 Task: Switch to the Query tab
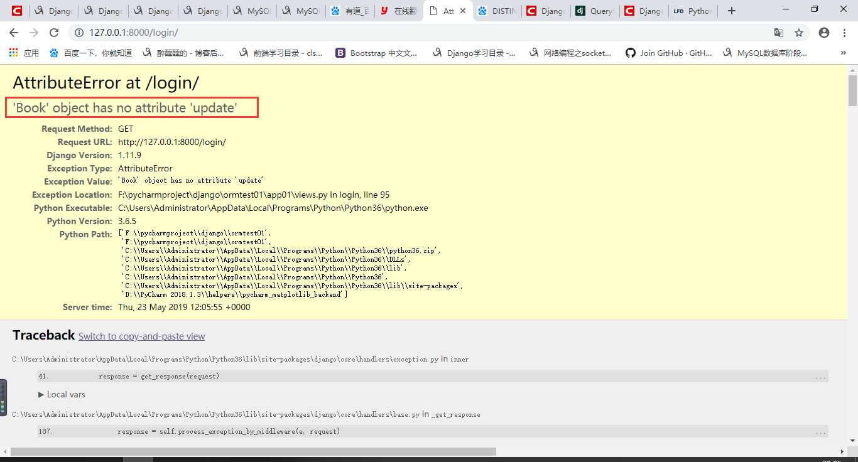tap(595, 11)
